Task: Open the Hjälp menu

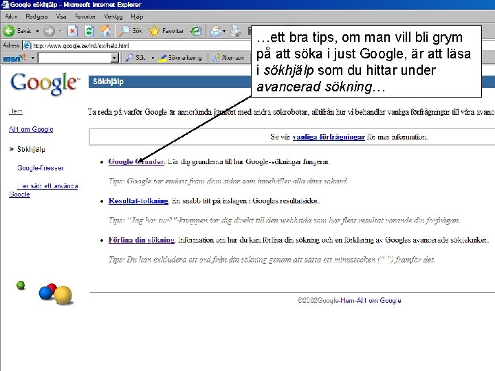Action: [x=137, y=16]
